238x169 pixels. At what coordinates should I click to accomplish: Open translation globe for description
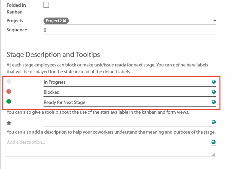[213, 142]
